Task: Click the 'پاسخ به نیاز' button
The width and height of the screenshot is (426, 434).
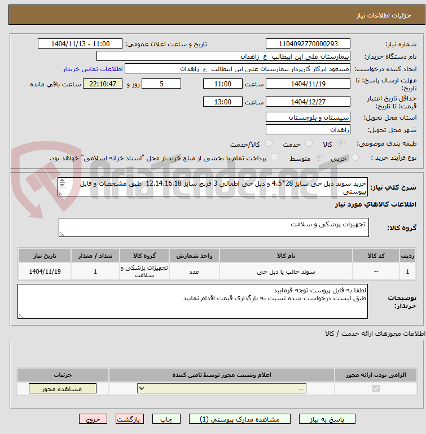Action: 327,419
